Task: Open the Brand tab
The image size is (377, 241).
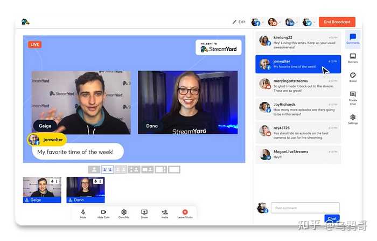Action: pos(353,77)
